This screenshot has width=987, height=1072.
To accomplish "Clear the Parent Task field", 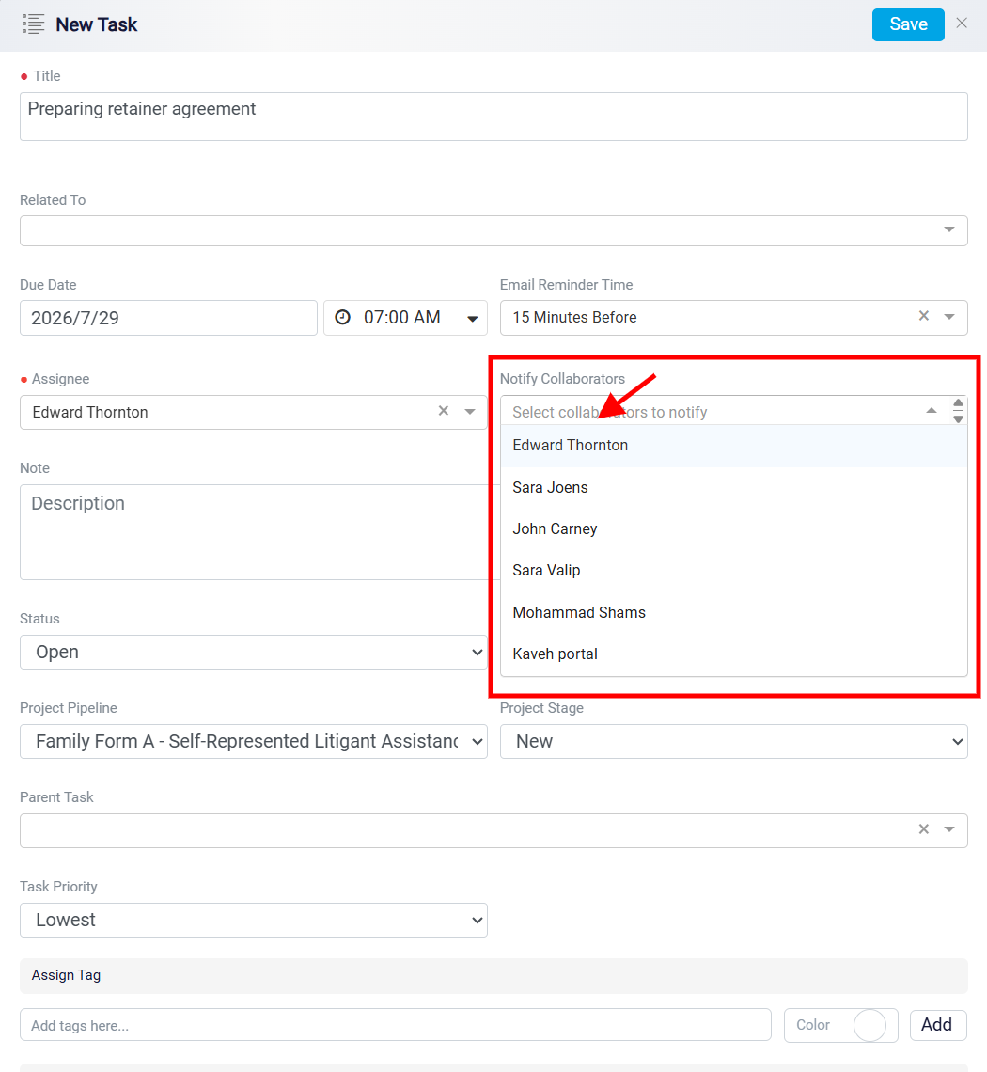I will click(923, 829).
